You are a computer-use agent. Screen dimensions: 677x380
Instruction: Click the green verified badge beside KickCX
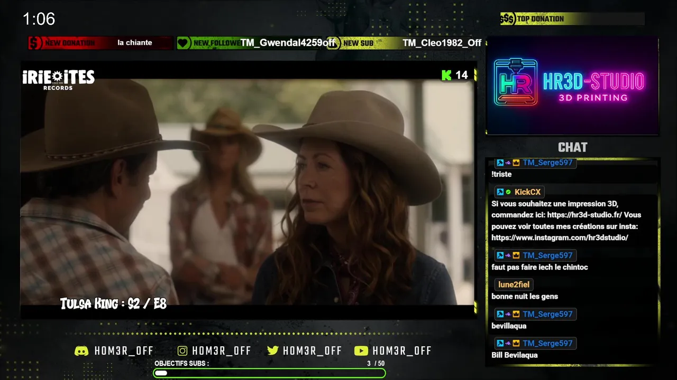[508, 192]
